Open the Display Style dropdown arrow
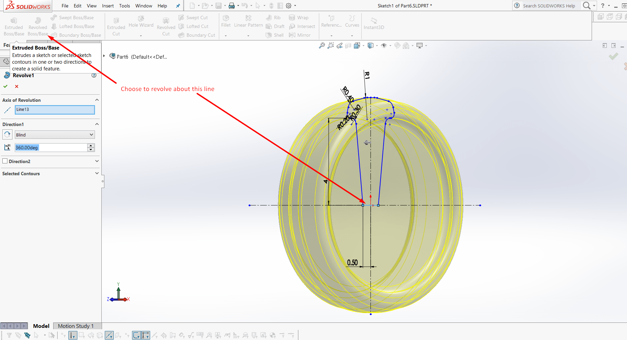Screen dimensions: 627x340 click(377, 45)
